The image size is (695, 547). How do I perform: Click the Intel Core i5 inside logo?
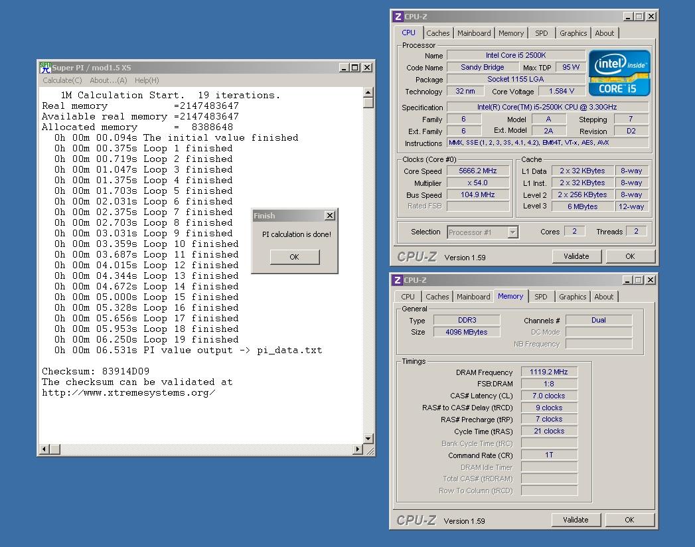[x=619, y=73]
